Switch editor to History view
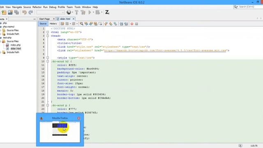Image resolution: width=263 pixels, height=148 pixels. 53,24
